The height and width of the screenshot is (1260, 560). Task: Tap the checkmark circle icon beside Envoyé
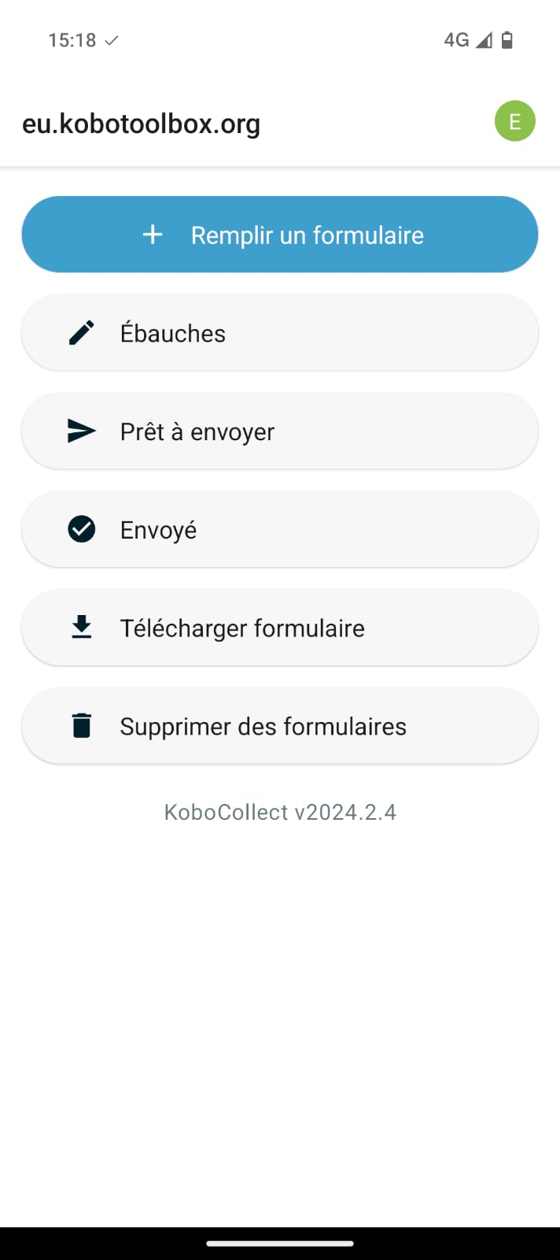[82, 529]
